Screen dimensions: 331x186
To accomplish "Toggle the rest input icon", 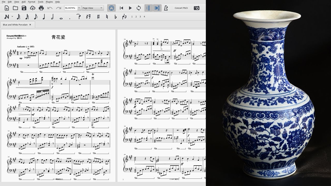I will point(88,17).
